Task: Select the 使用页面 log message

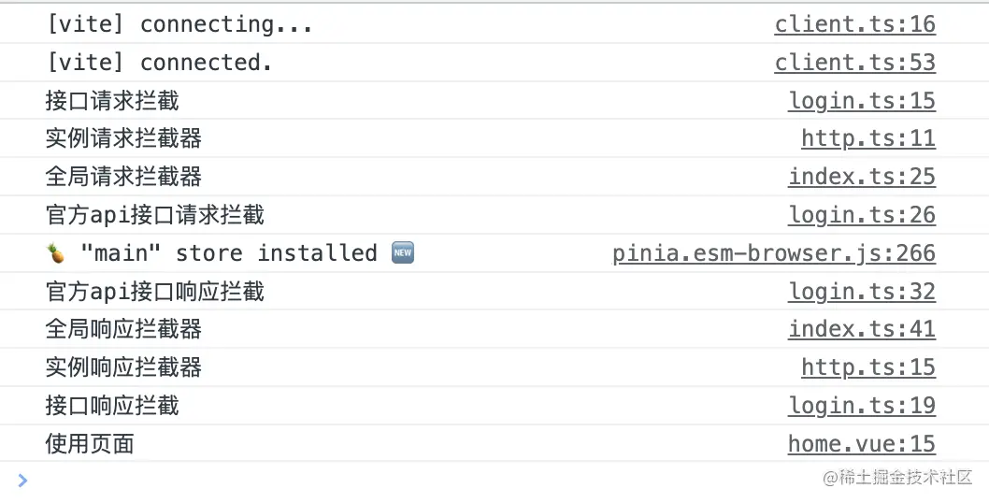Action: tap(90, 444)
